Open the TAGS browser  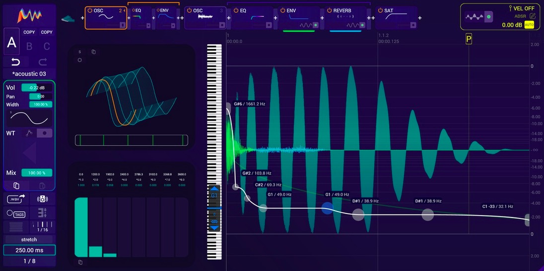(16, 214)
